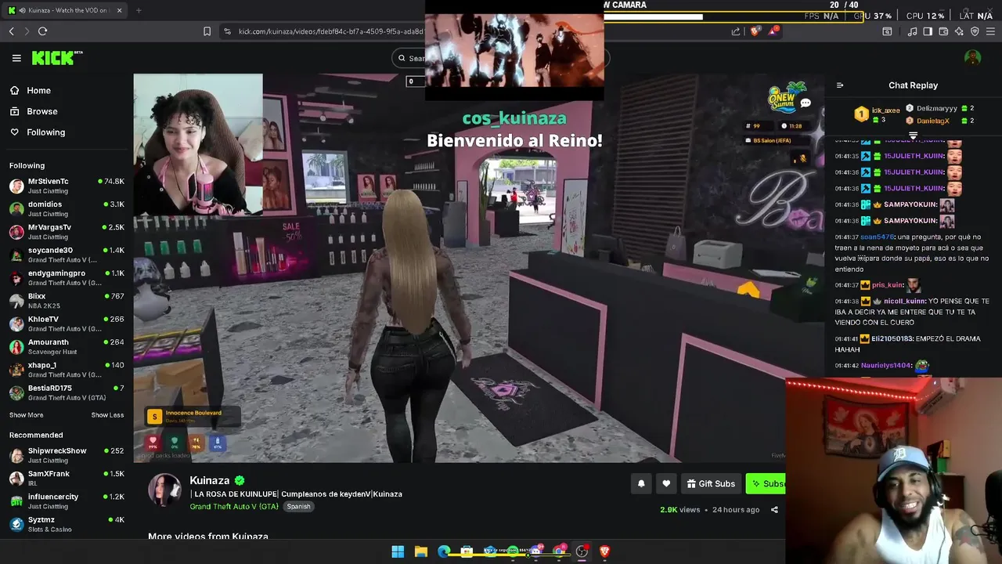Viewport: 1002px width, 564px height.
Task: Open the browser main menu icon
Action: click(x=990, y=31)
